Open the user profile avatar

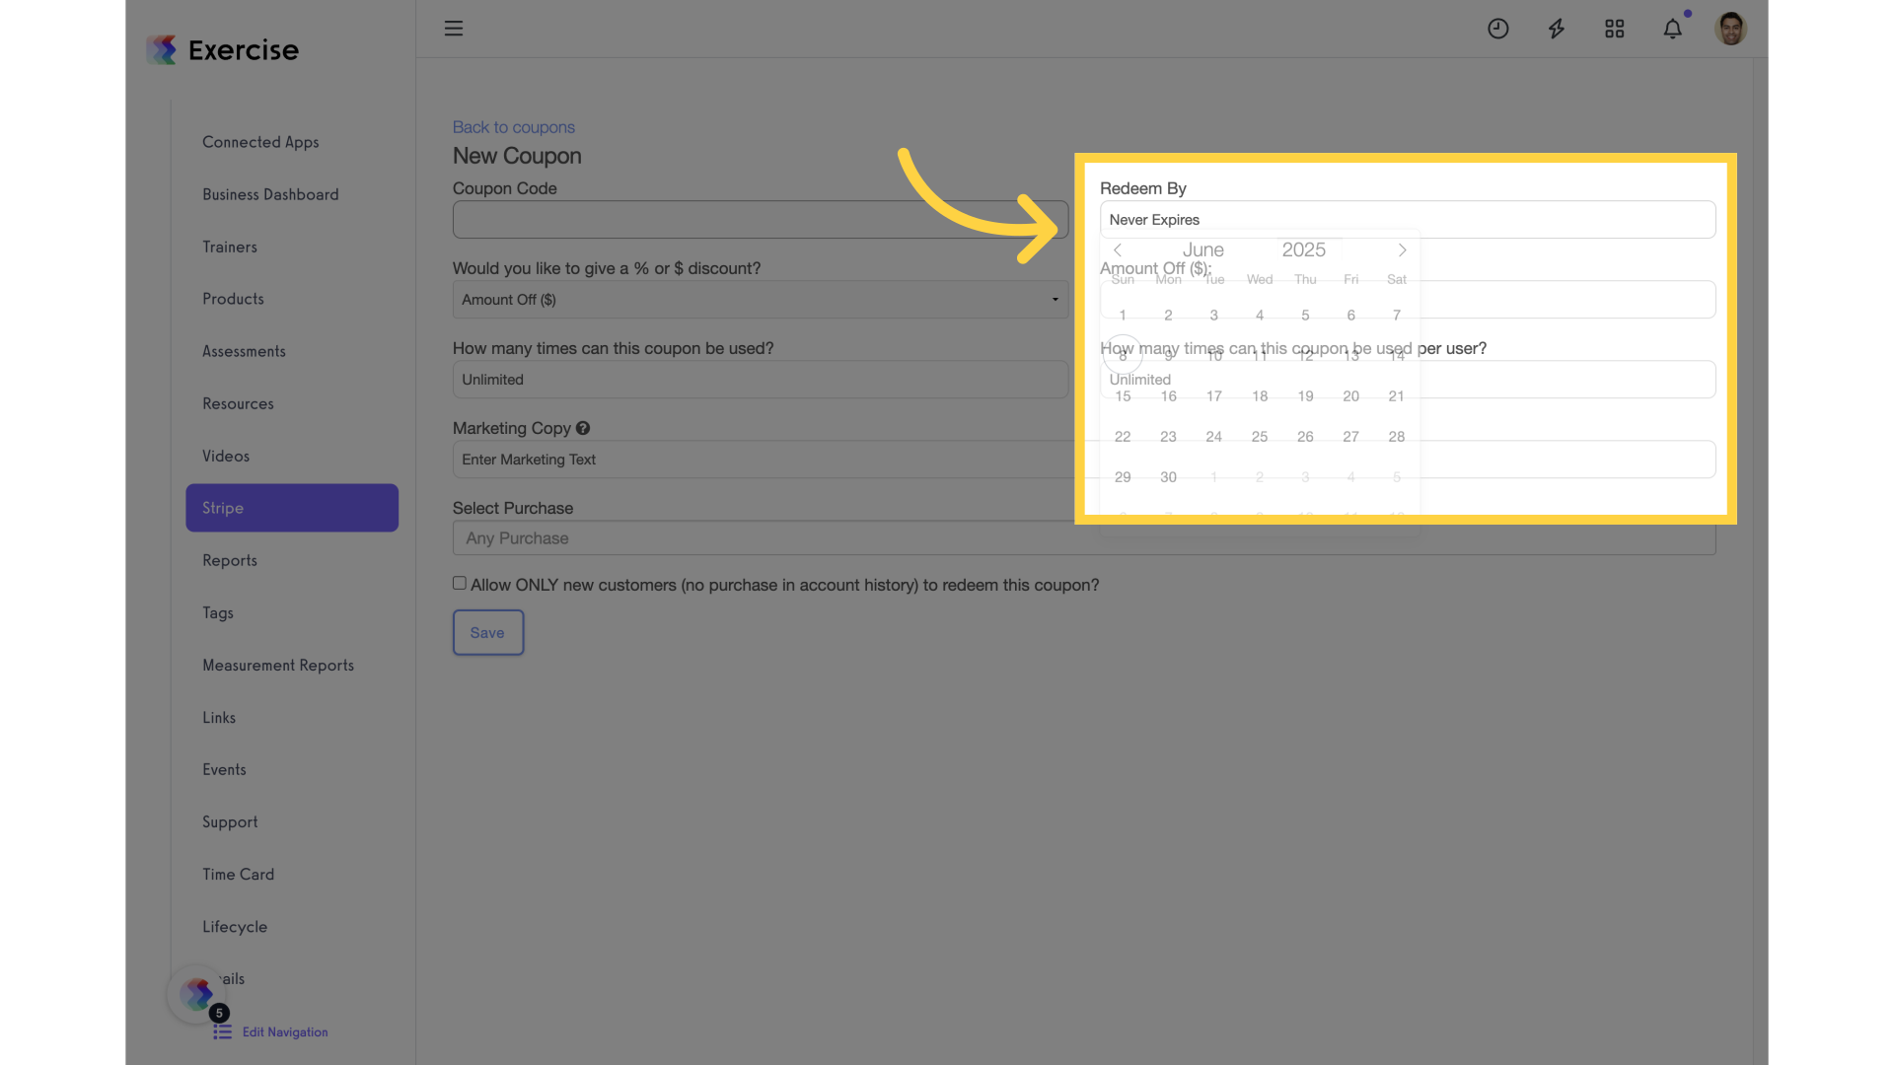[1731, 29]
